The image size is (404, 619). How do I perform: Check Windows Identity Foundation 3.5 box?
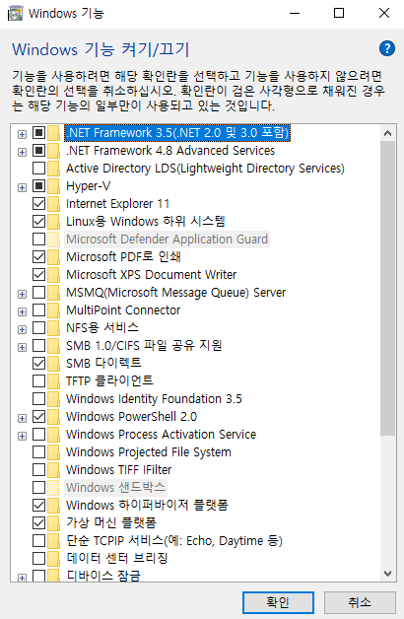pyautogui.click(x=38, y=399)
